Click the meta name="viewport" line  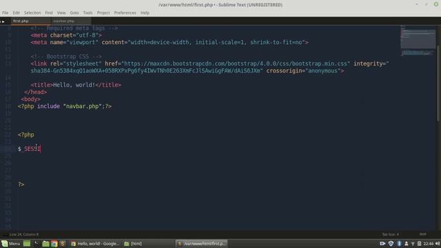tap(170, 42)
